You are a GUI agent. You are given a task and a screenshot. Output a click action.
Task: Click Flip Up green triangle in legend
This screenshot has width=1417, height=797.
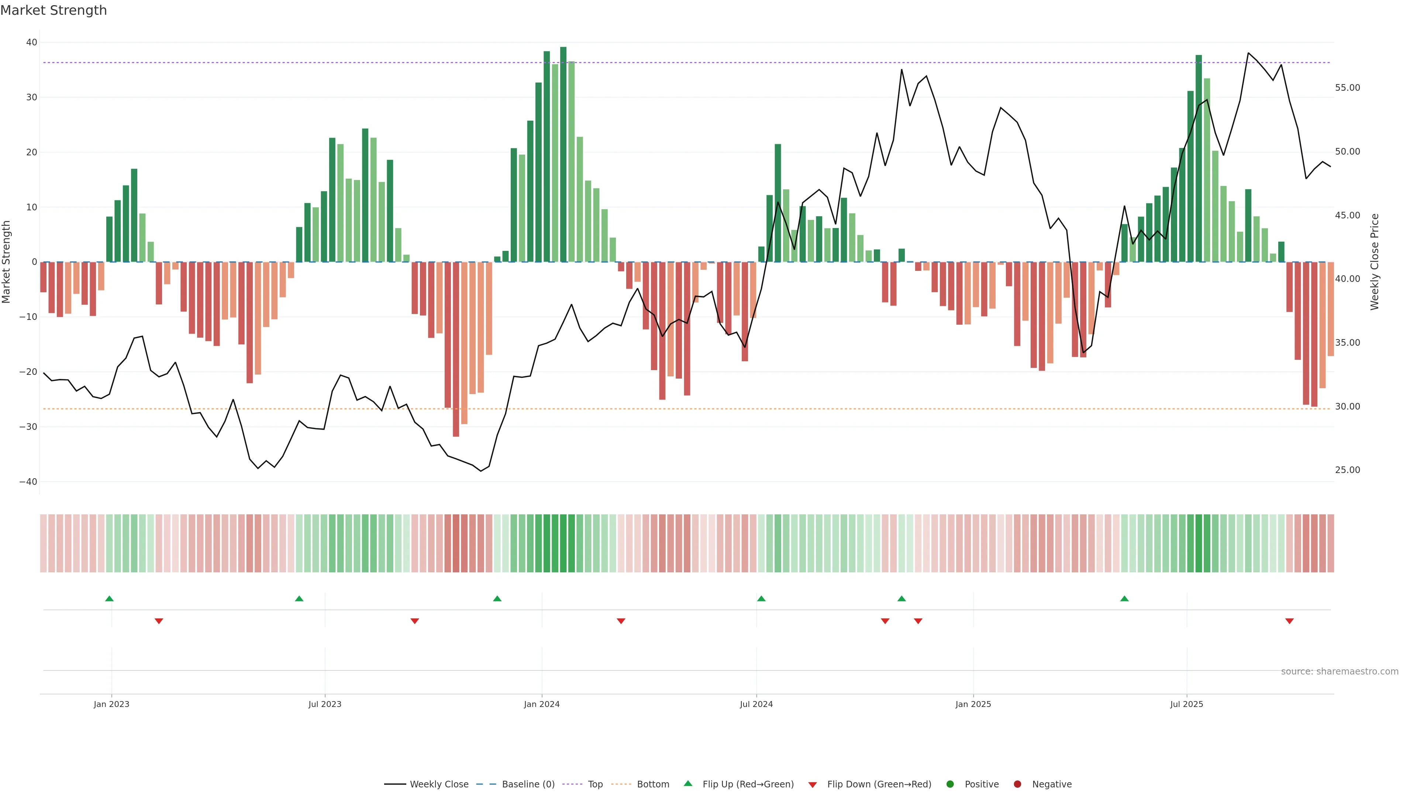click(x=687, y=784)
